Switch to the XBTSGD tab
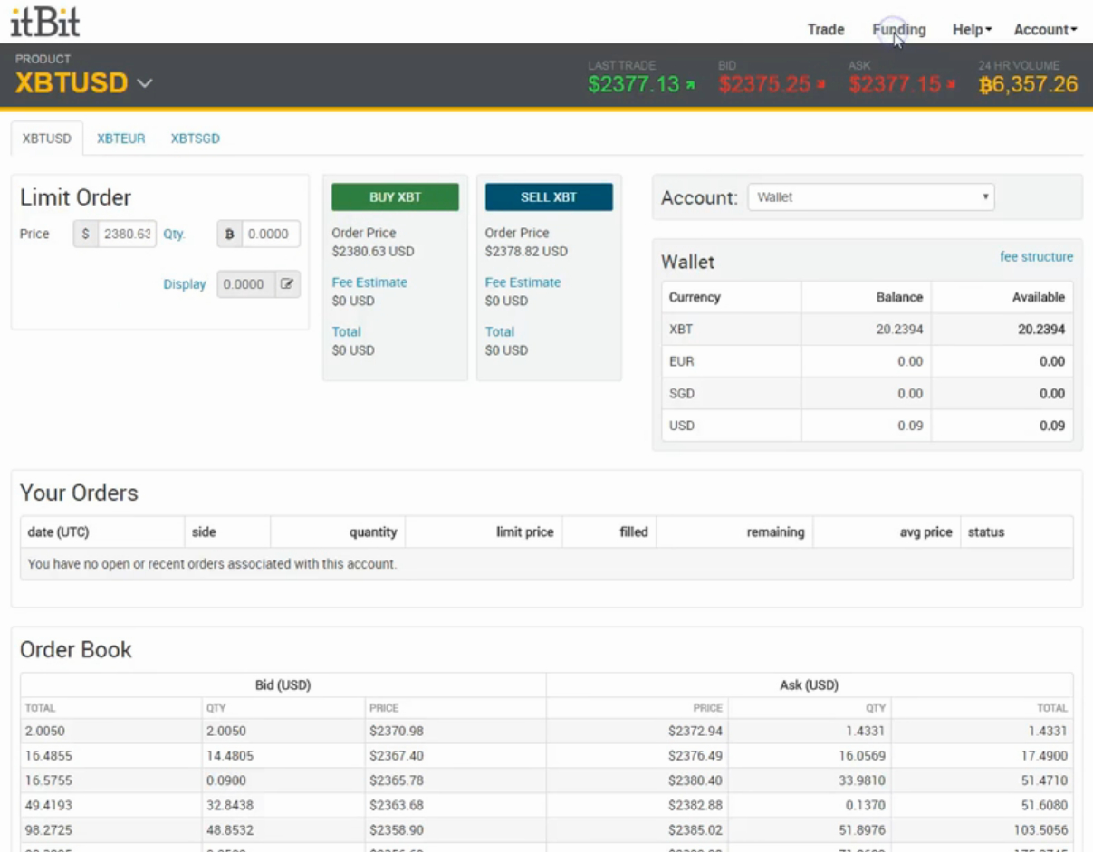1093x852 pixels. coord(196,139)
